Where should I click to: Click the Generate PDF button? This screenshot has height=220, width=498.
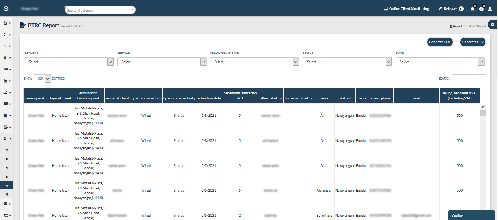click(440, 42)
